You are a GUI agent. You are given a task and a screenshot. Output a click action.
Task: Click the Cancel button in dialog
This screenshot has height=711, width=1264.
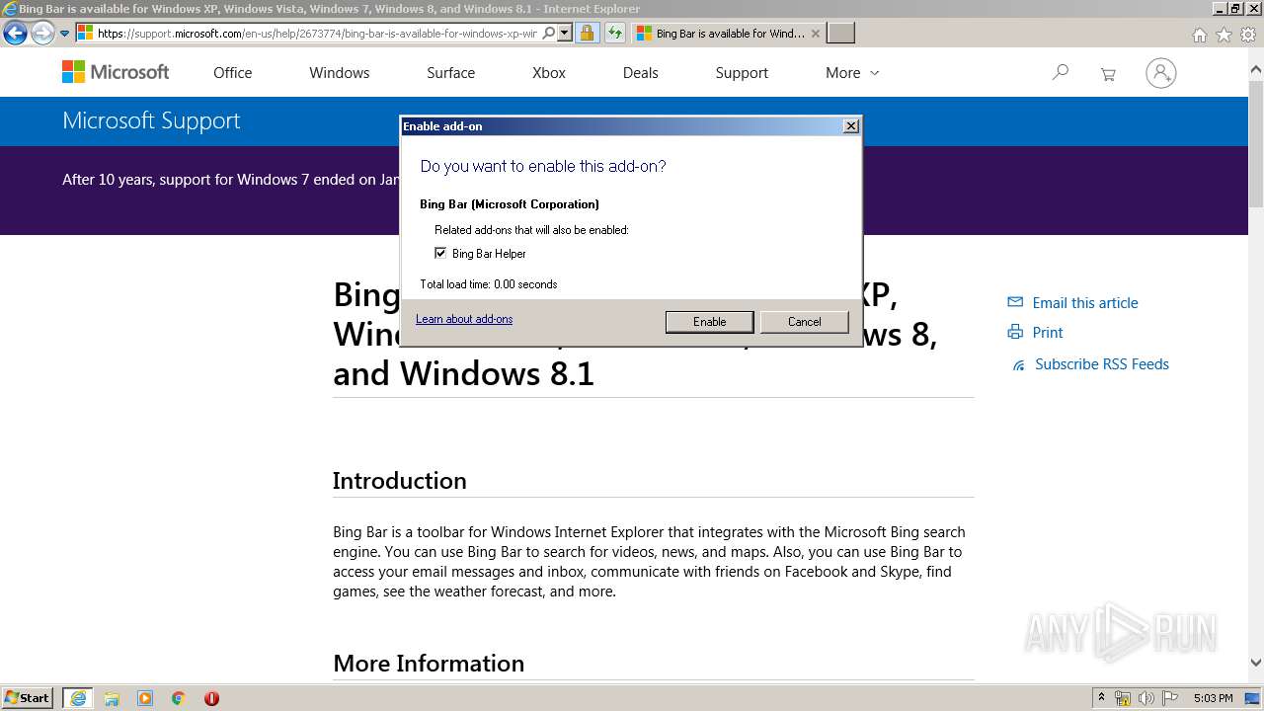coord(804,322)
